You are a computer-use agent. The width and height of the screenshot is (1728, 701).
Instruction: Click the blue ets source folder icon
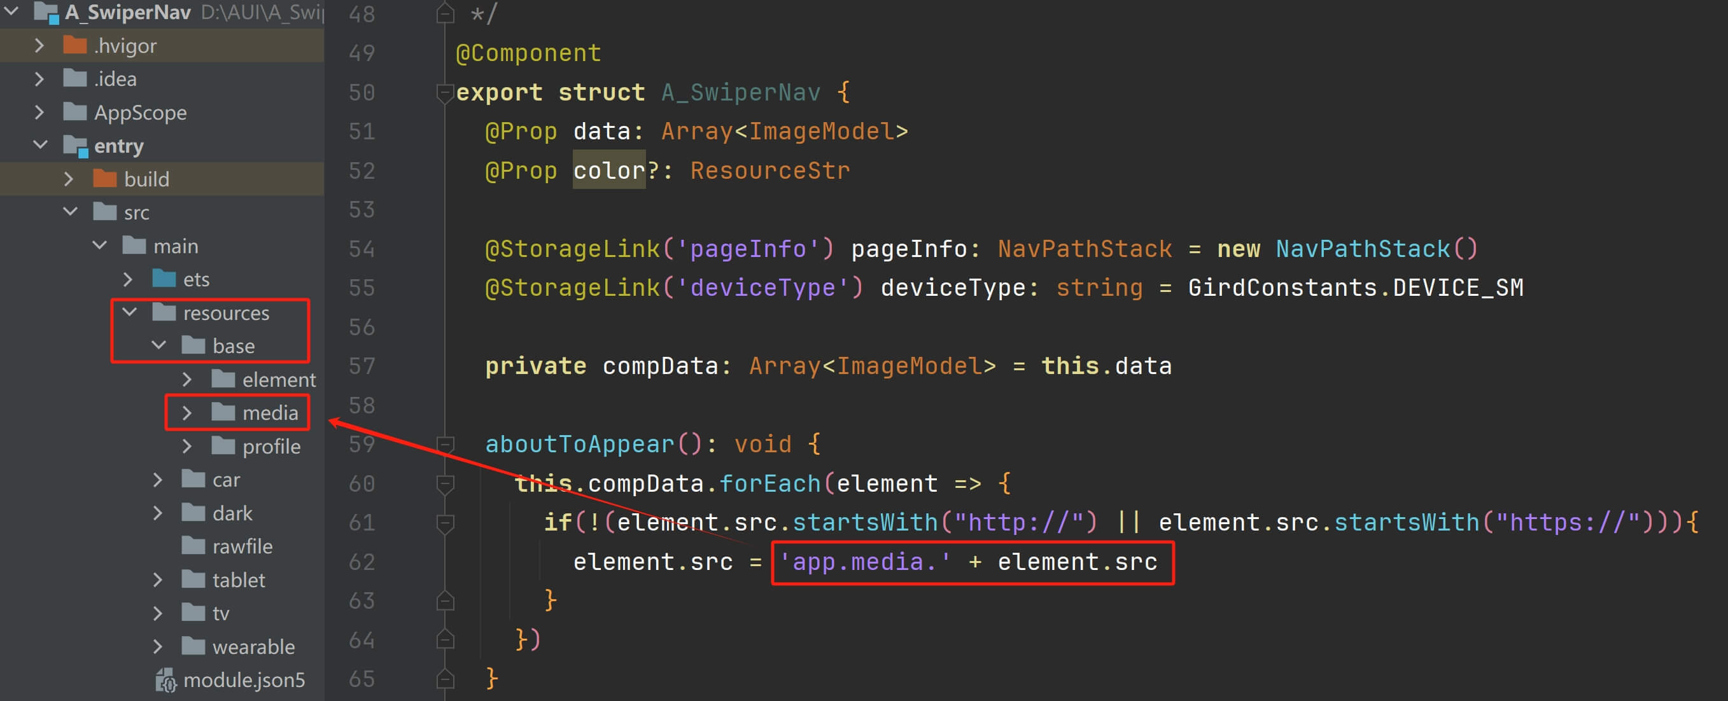tap(164, 279)
